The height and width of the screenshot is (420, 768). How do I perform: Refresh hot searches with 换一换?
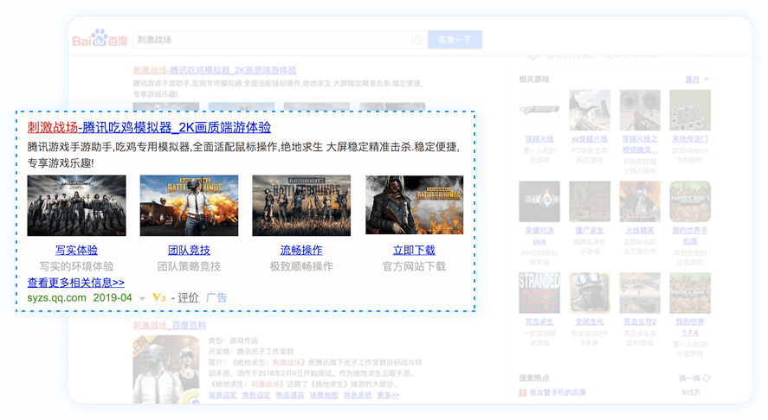coord(694,378)
